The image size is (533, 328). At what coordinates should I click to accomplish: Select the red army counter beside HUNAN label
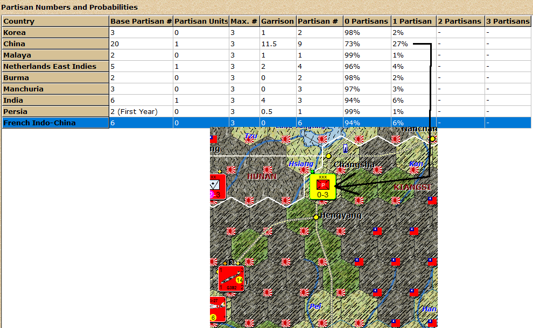pyautogui.click(x=218, y=187)
